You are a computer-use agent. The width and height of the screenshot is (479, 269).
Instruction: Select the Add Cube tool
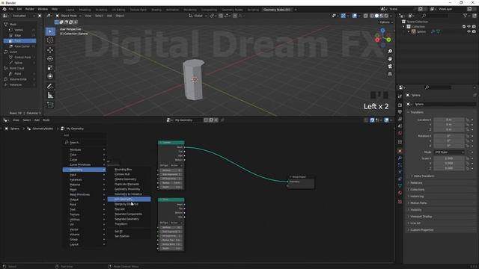coord(50,105)
